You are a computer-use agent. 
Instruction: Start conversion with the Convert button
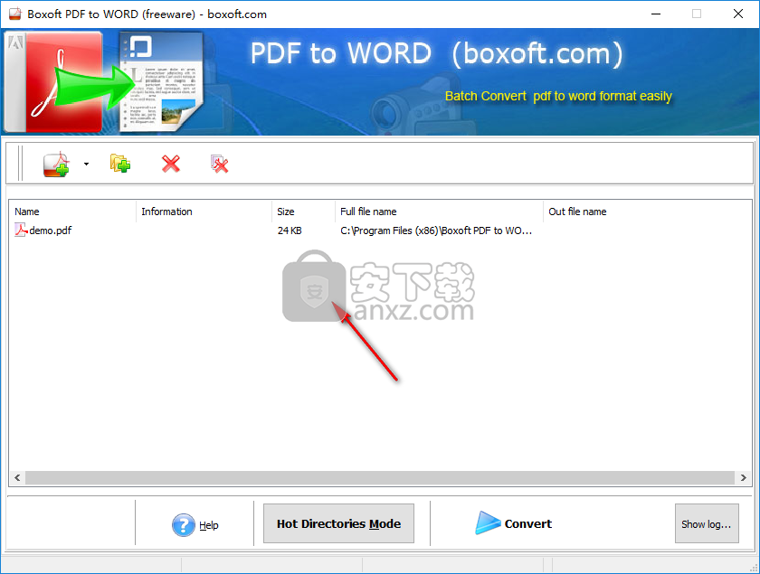coord(514,523)
